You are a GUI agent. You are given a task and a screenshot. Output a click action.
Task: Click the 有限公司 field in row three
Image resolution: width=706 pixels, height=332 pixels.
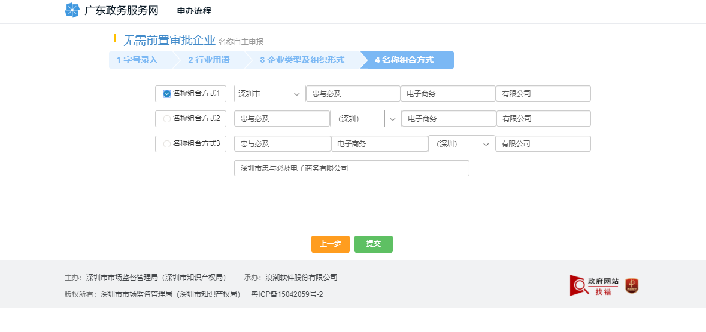pyautogui.click(x=543, y=144)
